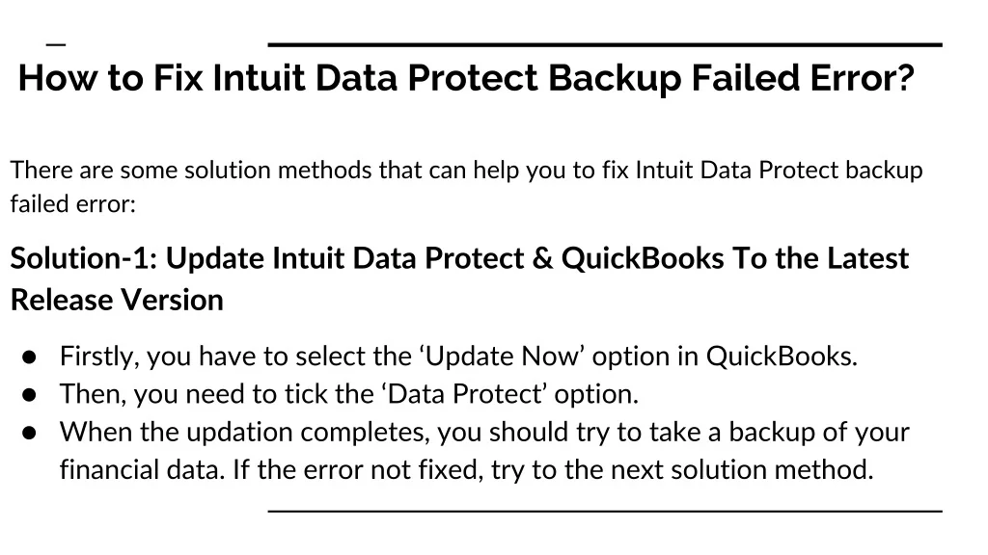The image size is (988, 555).
Task: Click the short dash at top-left corner
Action: click(56, 45)
